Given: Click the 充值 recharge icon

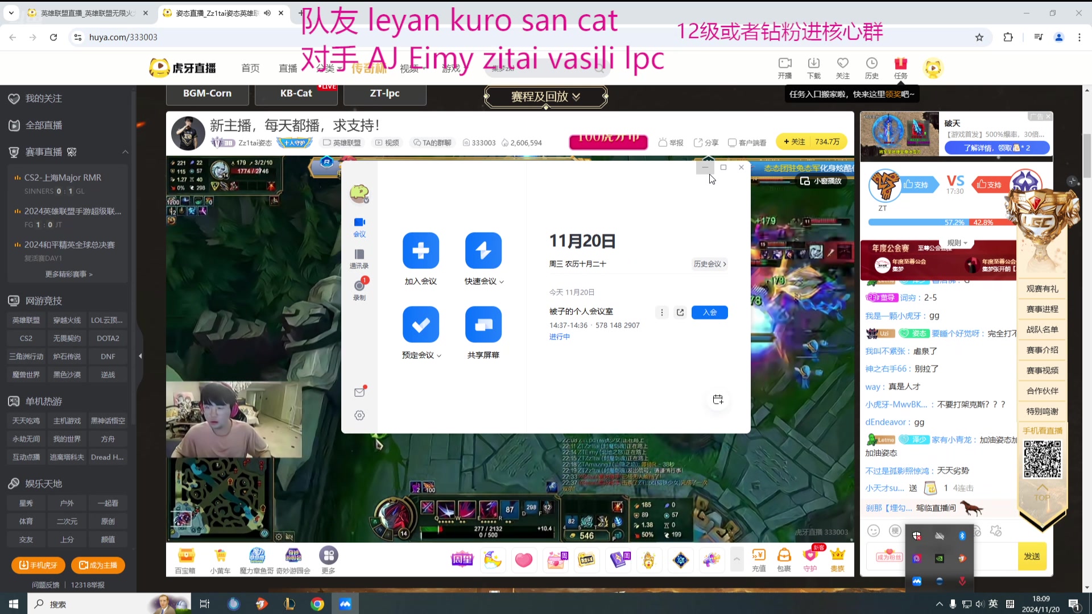Looking at the screenshot, I should [x=759, y=560].
